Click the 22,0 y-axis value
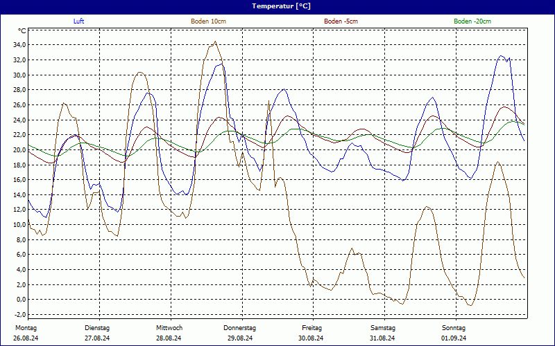Image resolution: width=555 pixels, height=346 pixels. pos(20,134)
